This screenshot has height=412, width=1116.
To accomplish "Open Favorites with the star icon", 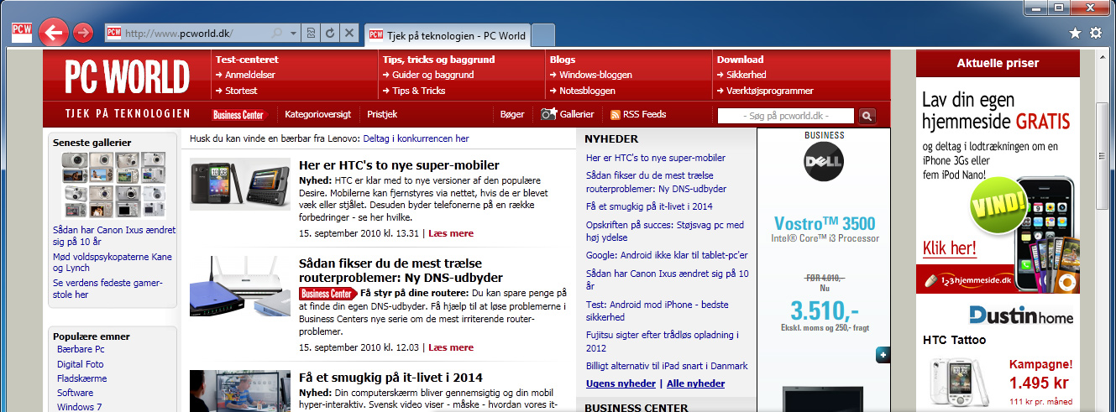I will (1075, 33).
